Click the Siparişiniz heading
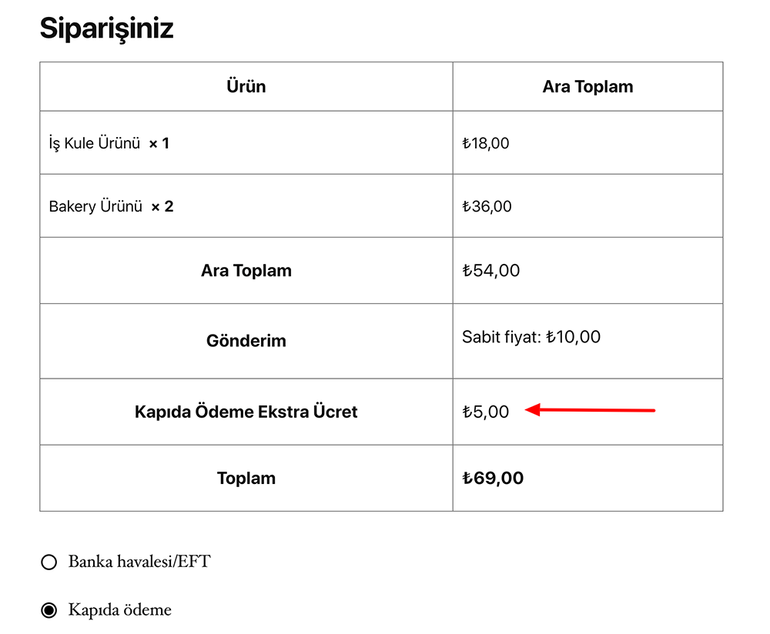 click(106, 28)
